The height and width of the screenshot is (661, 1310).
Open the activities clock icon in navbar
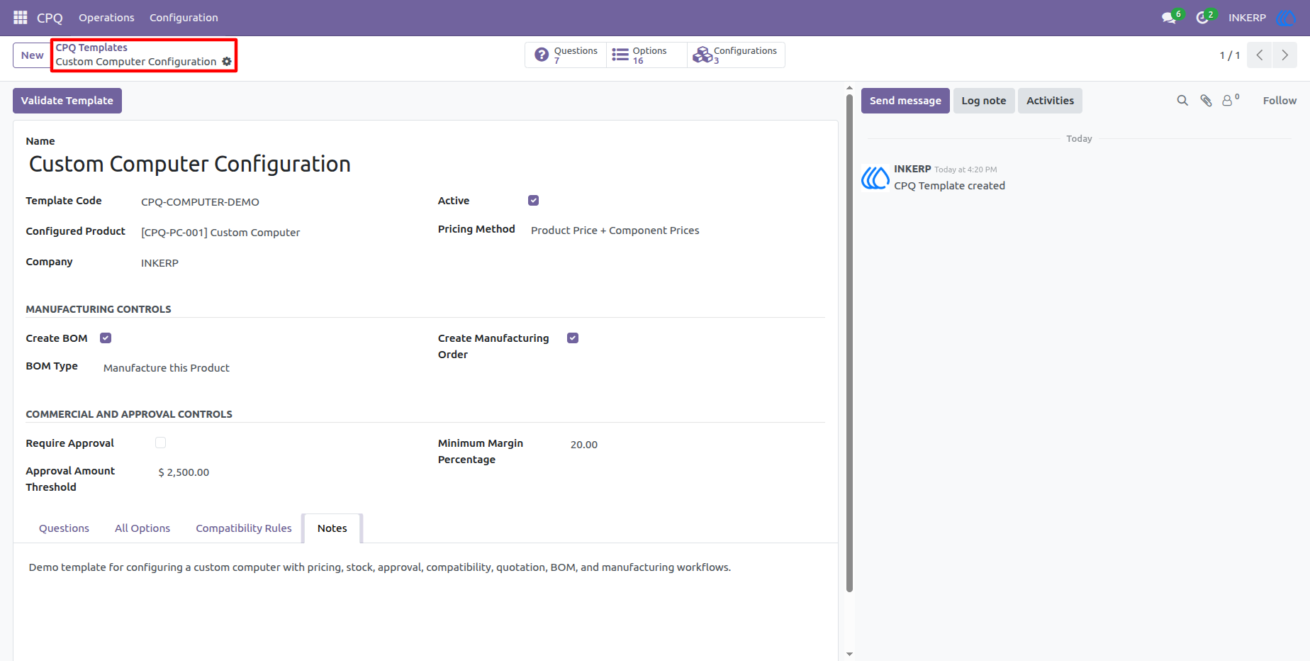pos(1202,18)
